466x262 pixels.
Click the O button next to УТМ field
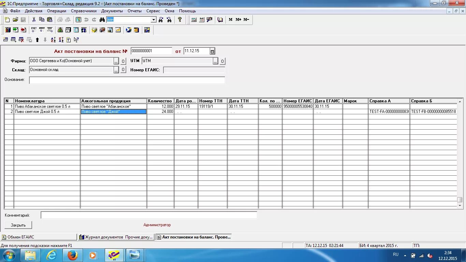tap(222, 61)
